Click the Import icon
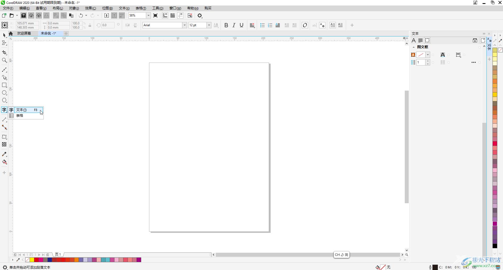 (106, 15)
